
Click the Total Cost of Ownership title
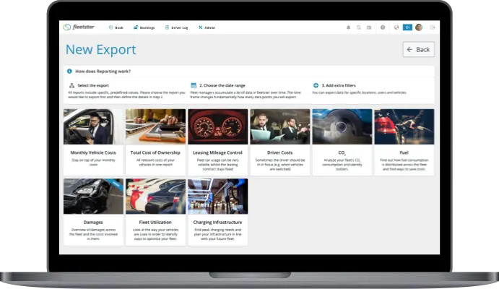pyautogui.click(x=155, y=152)
